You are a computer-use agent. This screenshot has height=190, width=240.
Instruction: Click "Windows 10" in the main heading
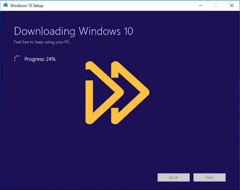click(105, 31)
